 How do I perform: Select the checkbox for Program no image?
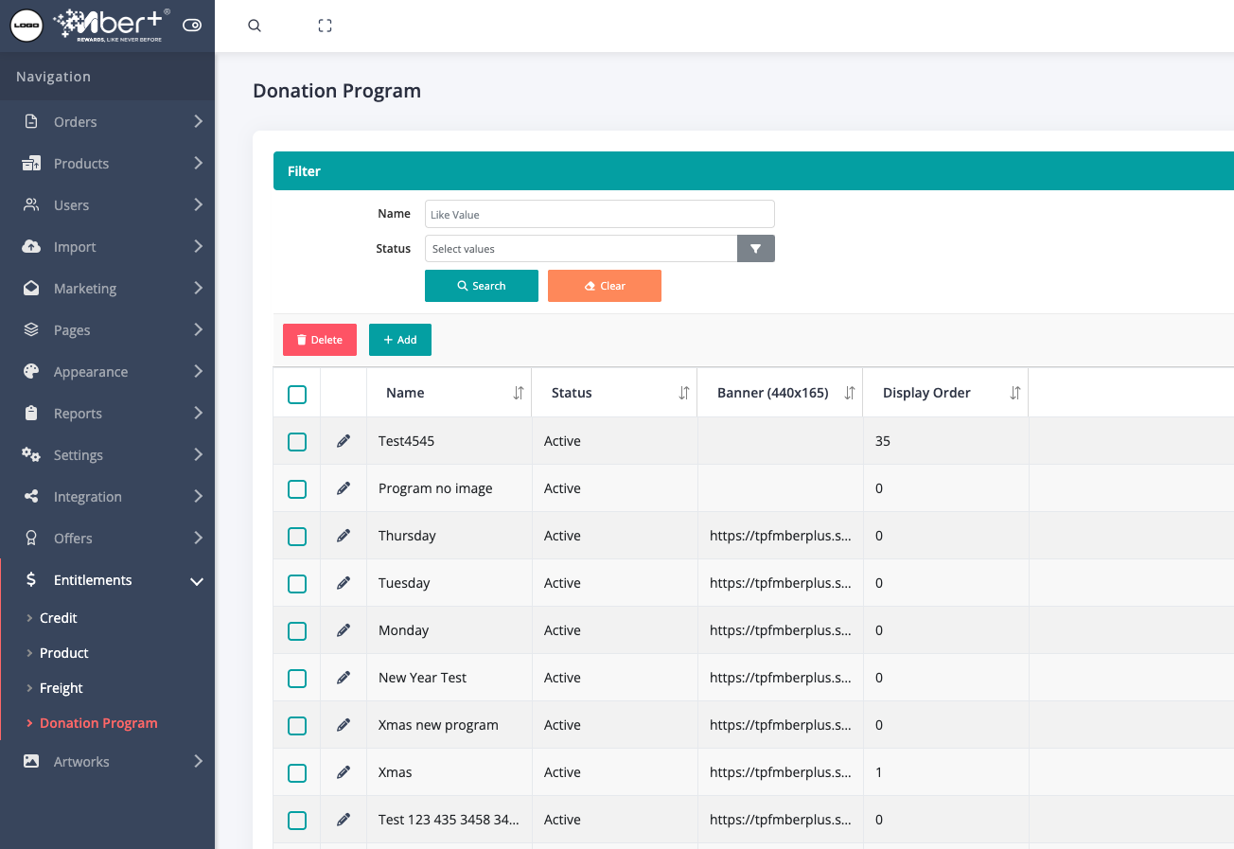click(x=297, y=488)
